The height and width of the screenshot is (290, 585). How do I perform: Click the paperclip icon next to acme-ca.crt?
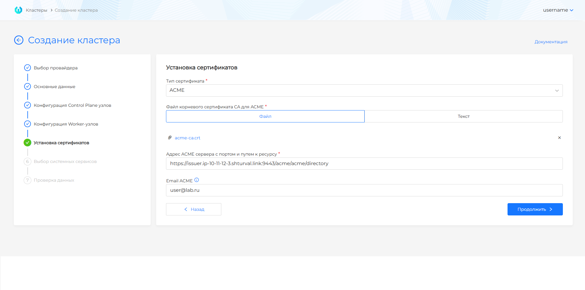point(170,138)
